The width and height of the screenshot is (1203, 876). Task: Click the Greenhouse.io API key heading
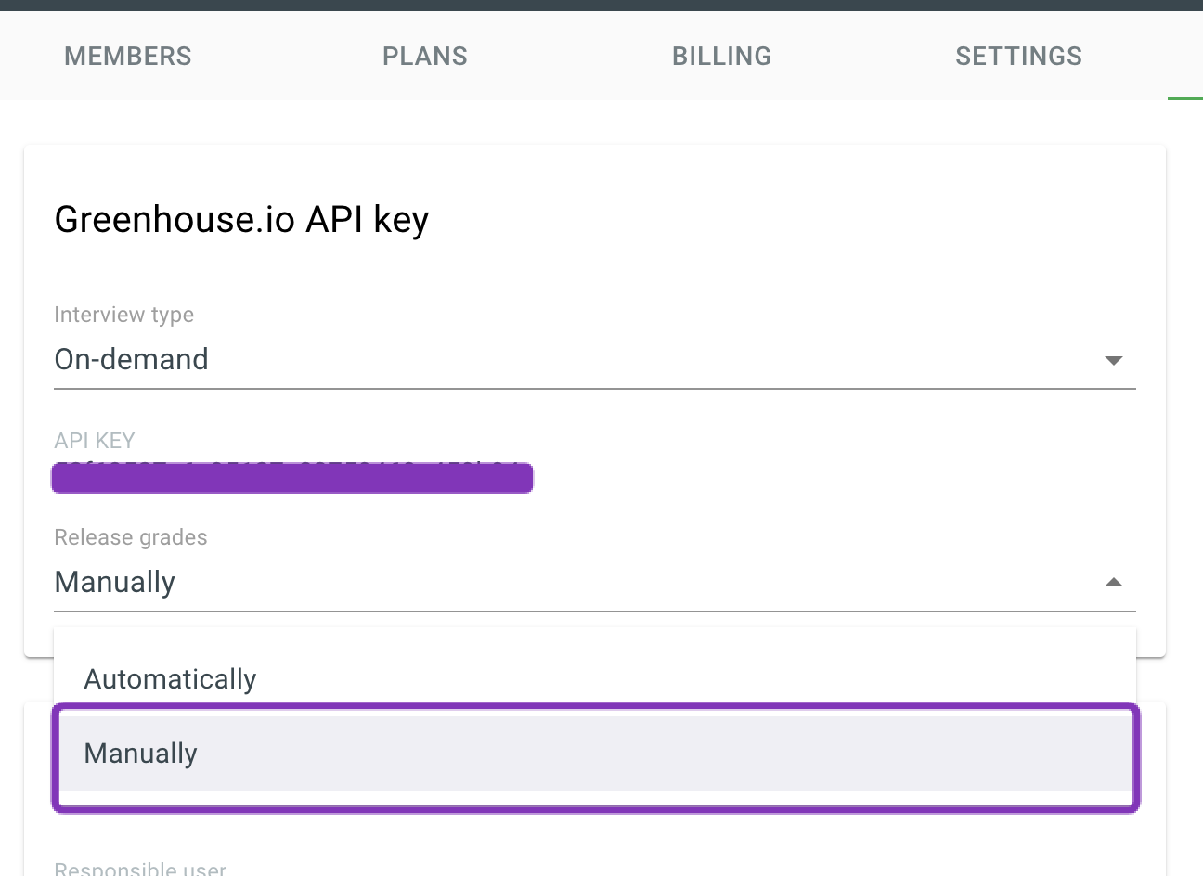pos(241,220)
